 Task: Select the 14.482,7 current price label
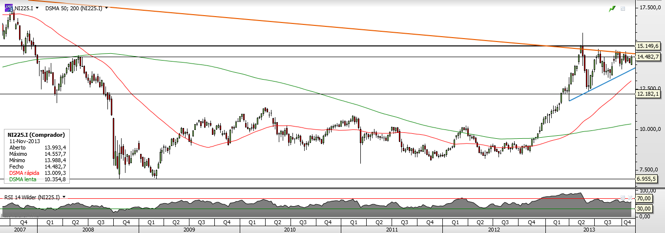tap(649, 57)
